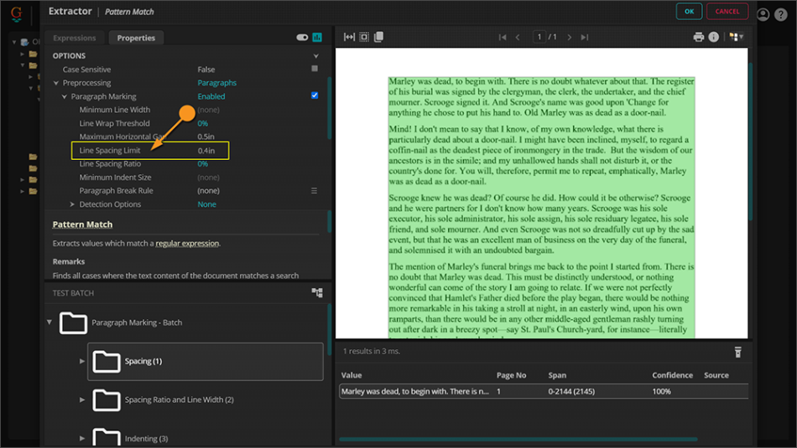This screenshot has width=797, height=448.
Task: Go to the next page
Action: [570, 37]
